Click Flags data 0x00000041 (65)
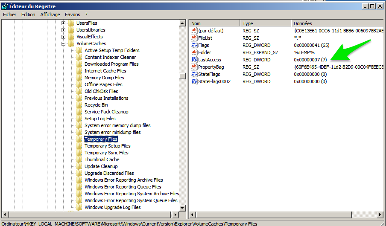Screen dimensions: 386x226 coord(311,45)
